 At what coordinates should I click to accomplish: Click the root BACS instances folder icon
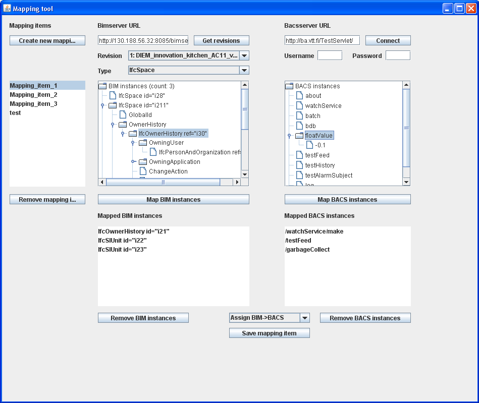tap(289, 86)
